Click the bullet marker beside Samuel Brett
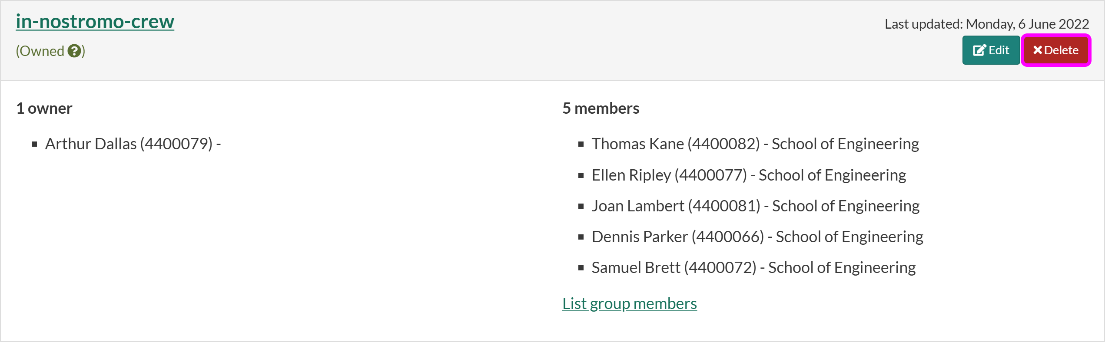 [581, 268]
